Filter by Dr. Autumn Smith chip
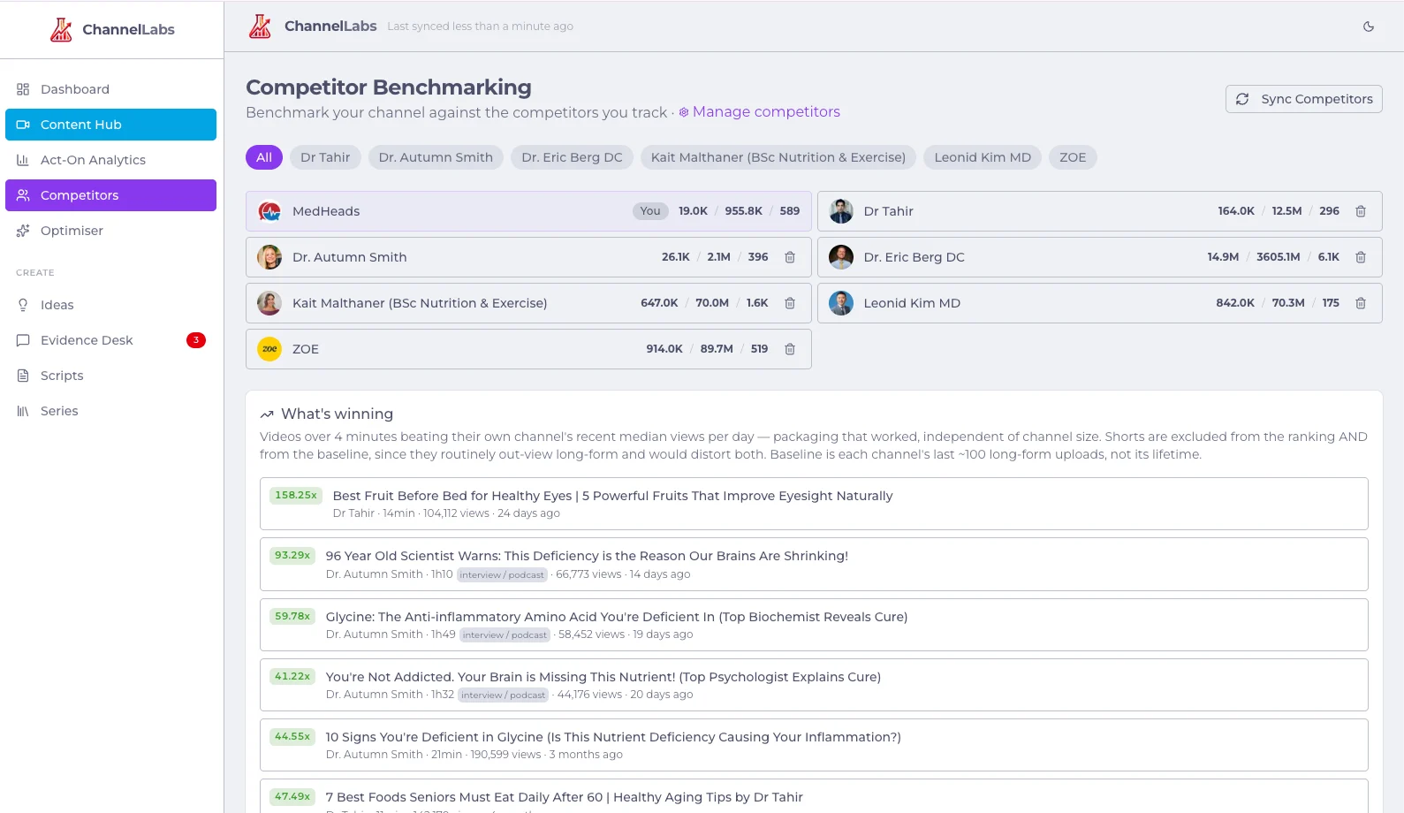The image size is (1404, 813). click(x=436, y=157)
